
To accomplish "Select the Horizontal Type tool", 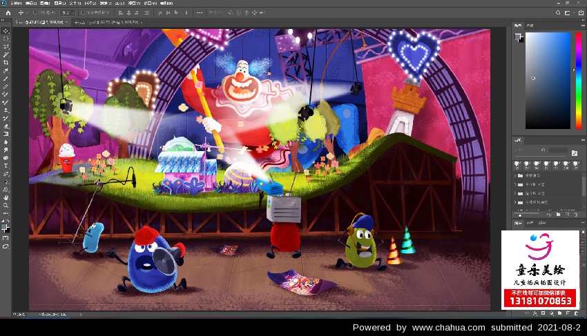I will tap(6, 166).
